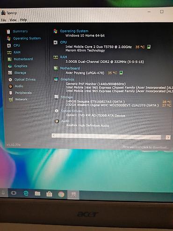Click the Optiarc DVD RW device text
Image resolution: width=173 pixels, height=231 pixels.
(96, 115)
